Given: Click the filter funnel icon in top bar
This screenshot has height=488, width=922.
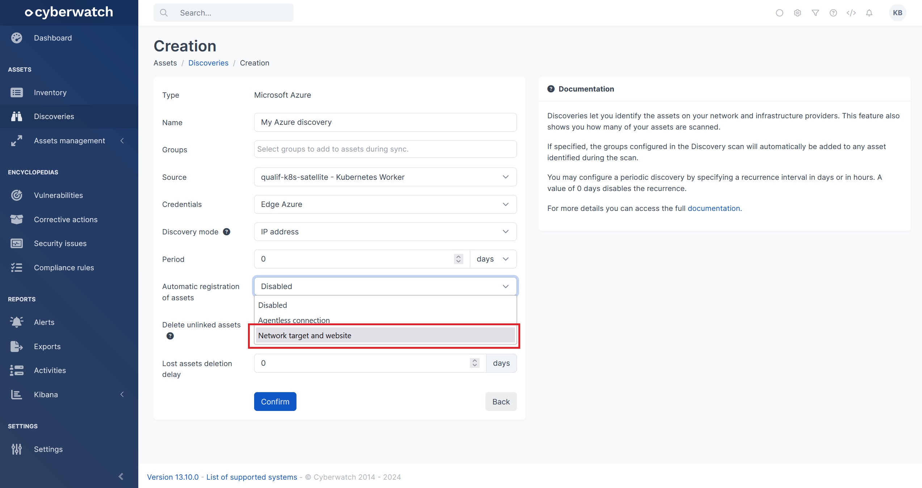Looking at the screenshot, I should [x=815, y=13].
